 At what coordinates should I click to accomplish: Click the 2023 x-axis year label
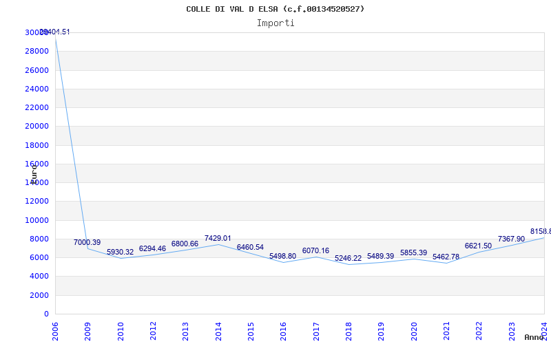(x=512, y=331)
